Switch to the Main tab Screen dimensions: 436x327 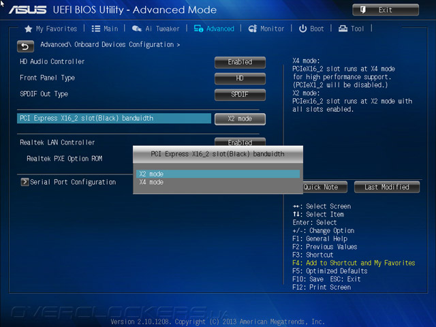coord(110,29)
